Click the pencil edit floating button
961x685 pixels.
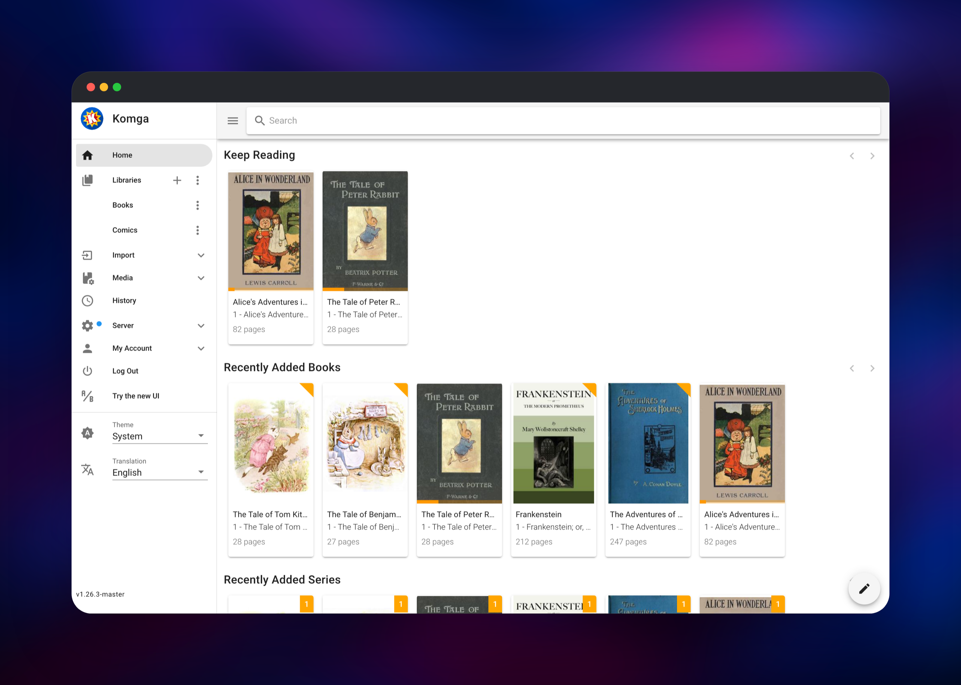864,588
